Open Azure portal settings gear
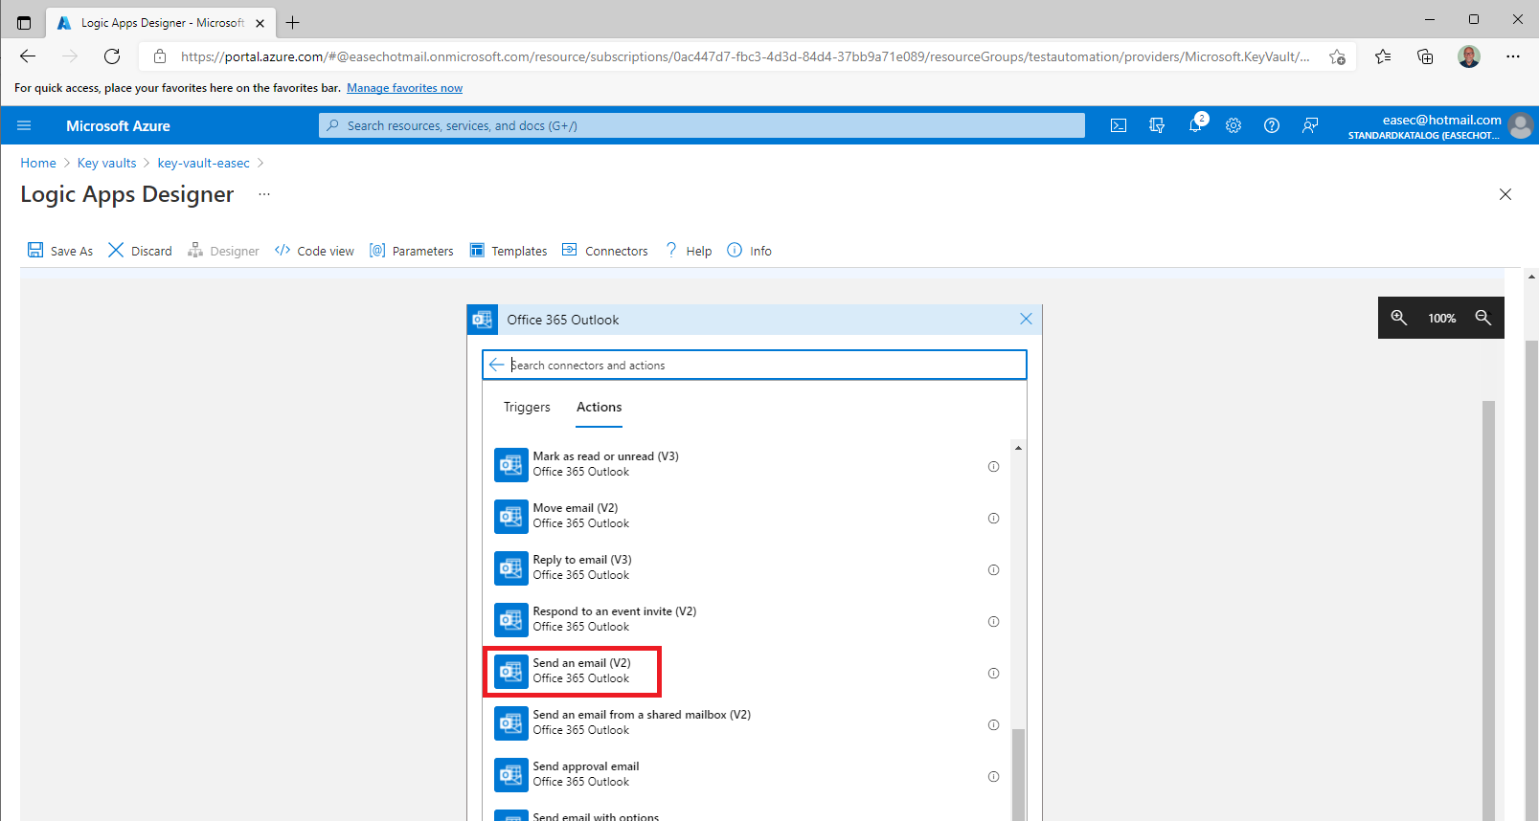 (x=1233, y=125)
